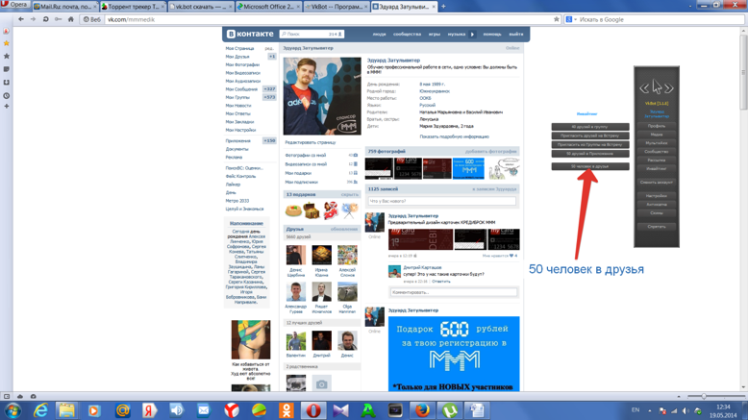This screenshot has width=748, height=420.
Task: Open Мои Группы in VK left menu
Action: click(x=237, y=97)
